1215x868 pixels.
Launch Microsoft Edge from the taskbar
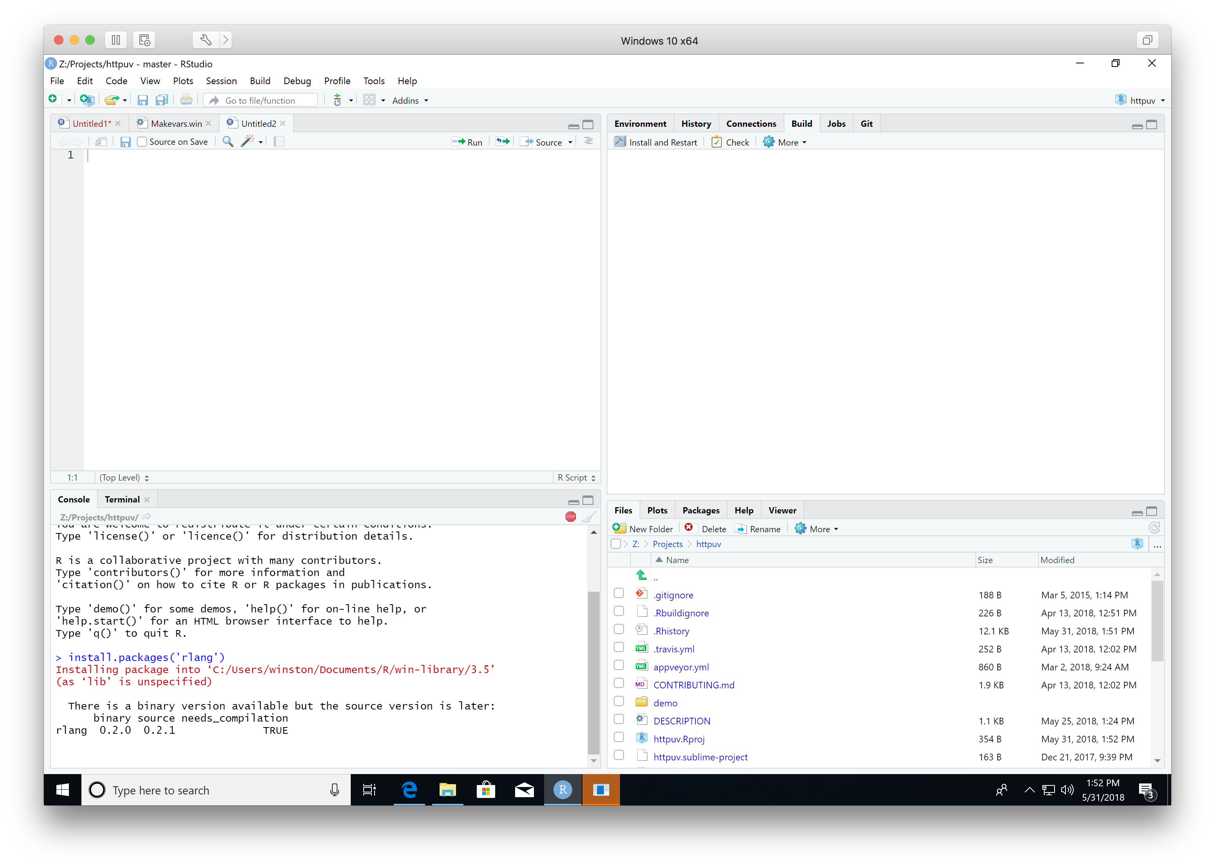pos(409,790)
